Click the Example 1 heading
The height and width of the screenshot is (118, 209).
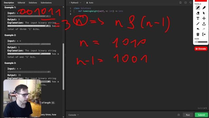coord(10,7)
